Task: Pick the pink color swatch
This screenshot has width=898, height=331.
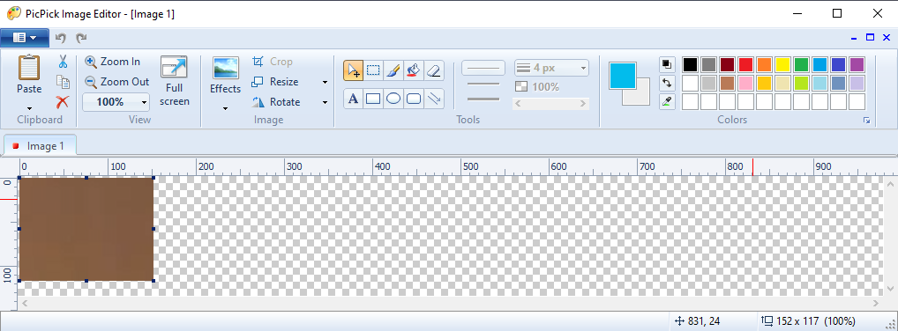Action: (745, 83)
